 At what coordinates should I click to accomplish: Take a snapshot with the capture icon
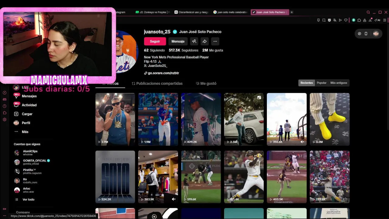[x=324, y=20]
